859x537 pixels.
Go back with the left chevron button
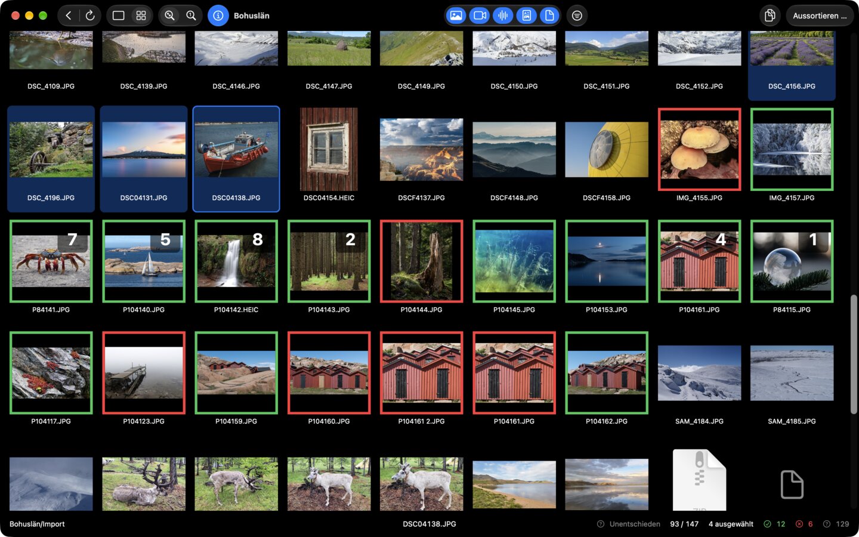click(x=69, y=16)
